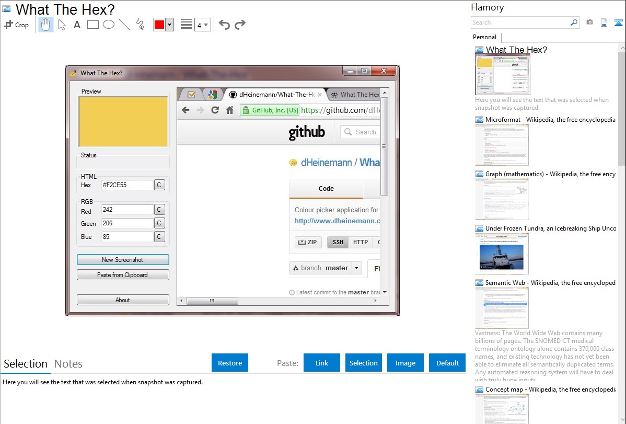Click the browser reload icon
Viewport: 626px width, 424px height.
215,110
